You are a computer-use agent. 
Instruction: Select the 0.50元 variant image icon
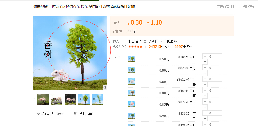pyautogui.click(x=131, y=59)
